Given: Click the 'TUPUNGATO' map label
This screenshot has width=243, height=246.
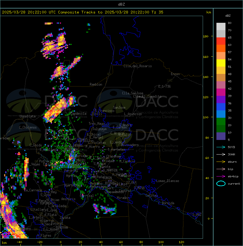Looking at the screenshot, I should 47,203.
